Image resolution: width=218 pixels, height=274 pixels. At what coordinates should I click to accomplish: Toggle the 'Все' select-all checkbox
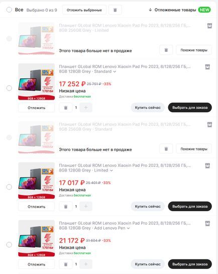[9, 10]
